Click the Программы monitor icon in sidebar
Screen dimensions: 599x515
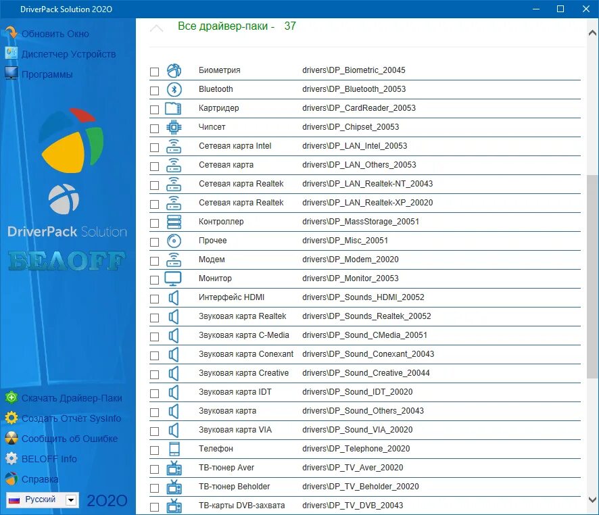click(x=11, y=73)
